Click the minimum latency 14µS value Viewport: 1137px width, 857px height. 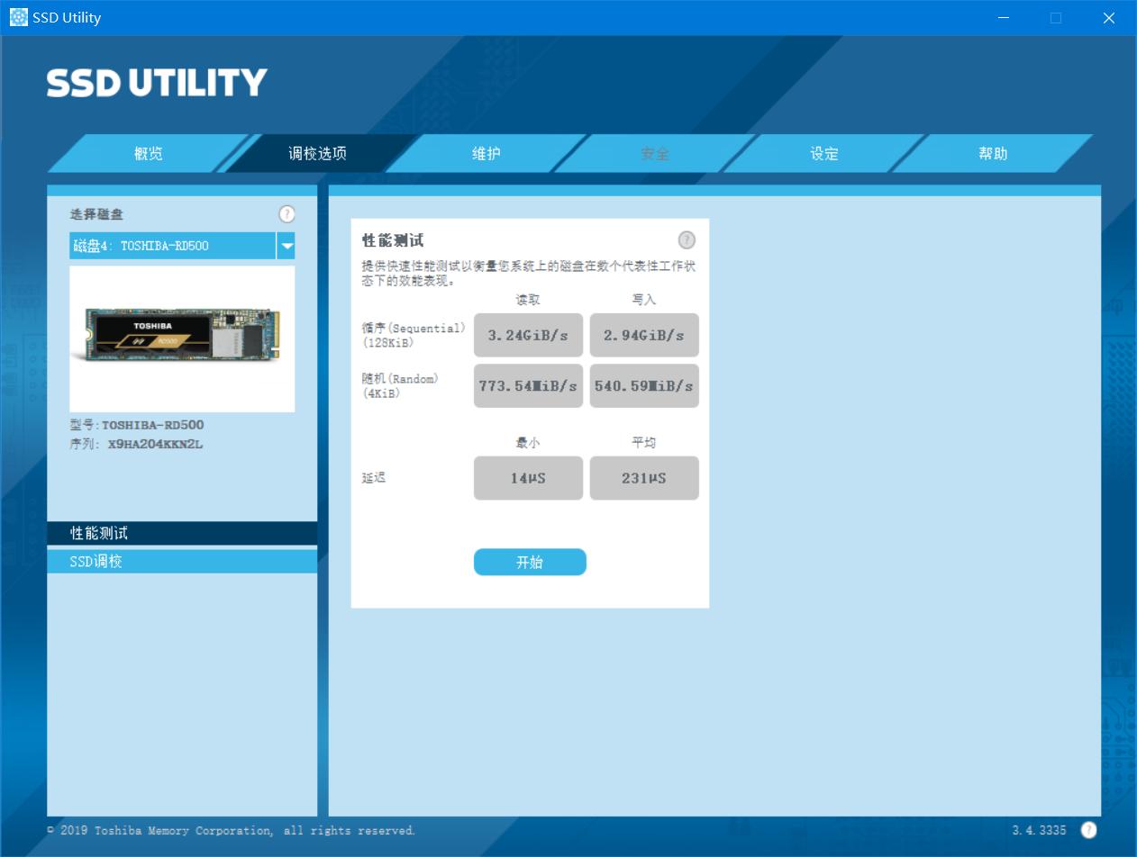click(528, 478)
